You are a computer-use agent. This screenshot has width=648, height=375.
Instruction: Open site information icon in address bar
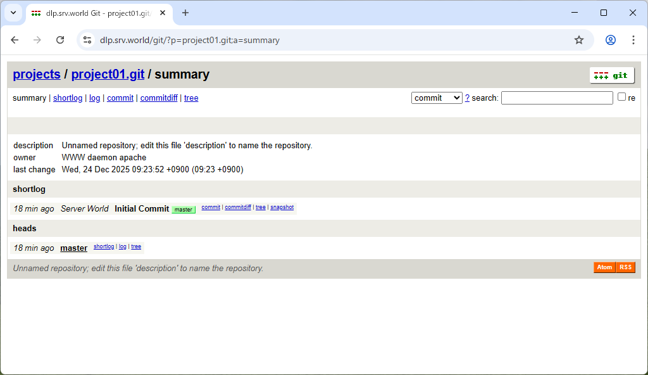click(87, 40)
